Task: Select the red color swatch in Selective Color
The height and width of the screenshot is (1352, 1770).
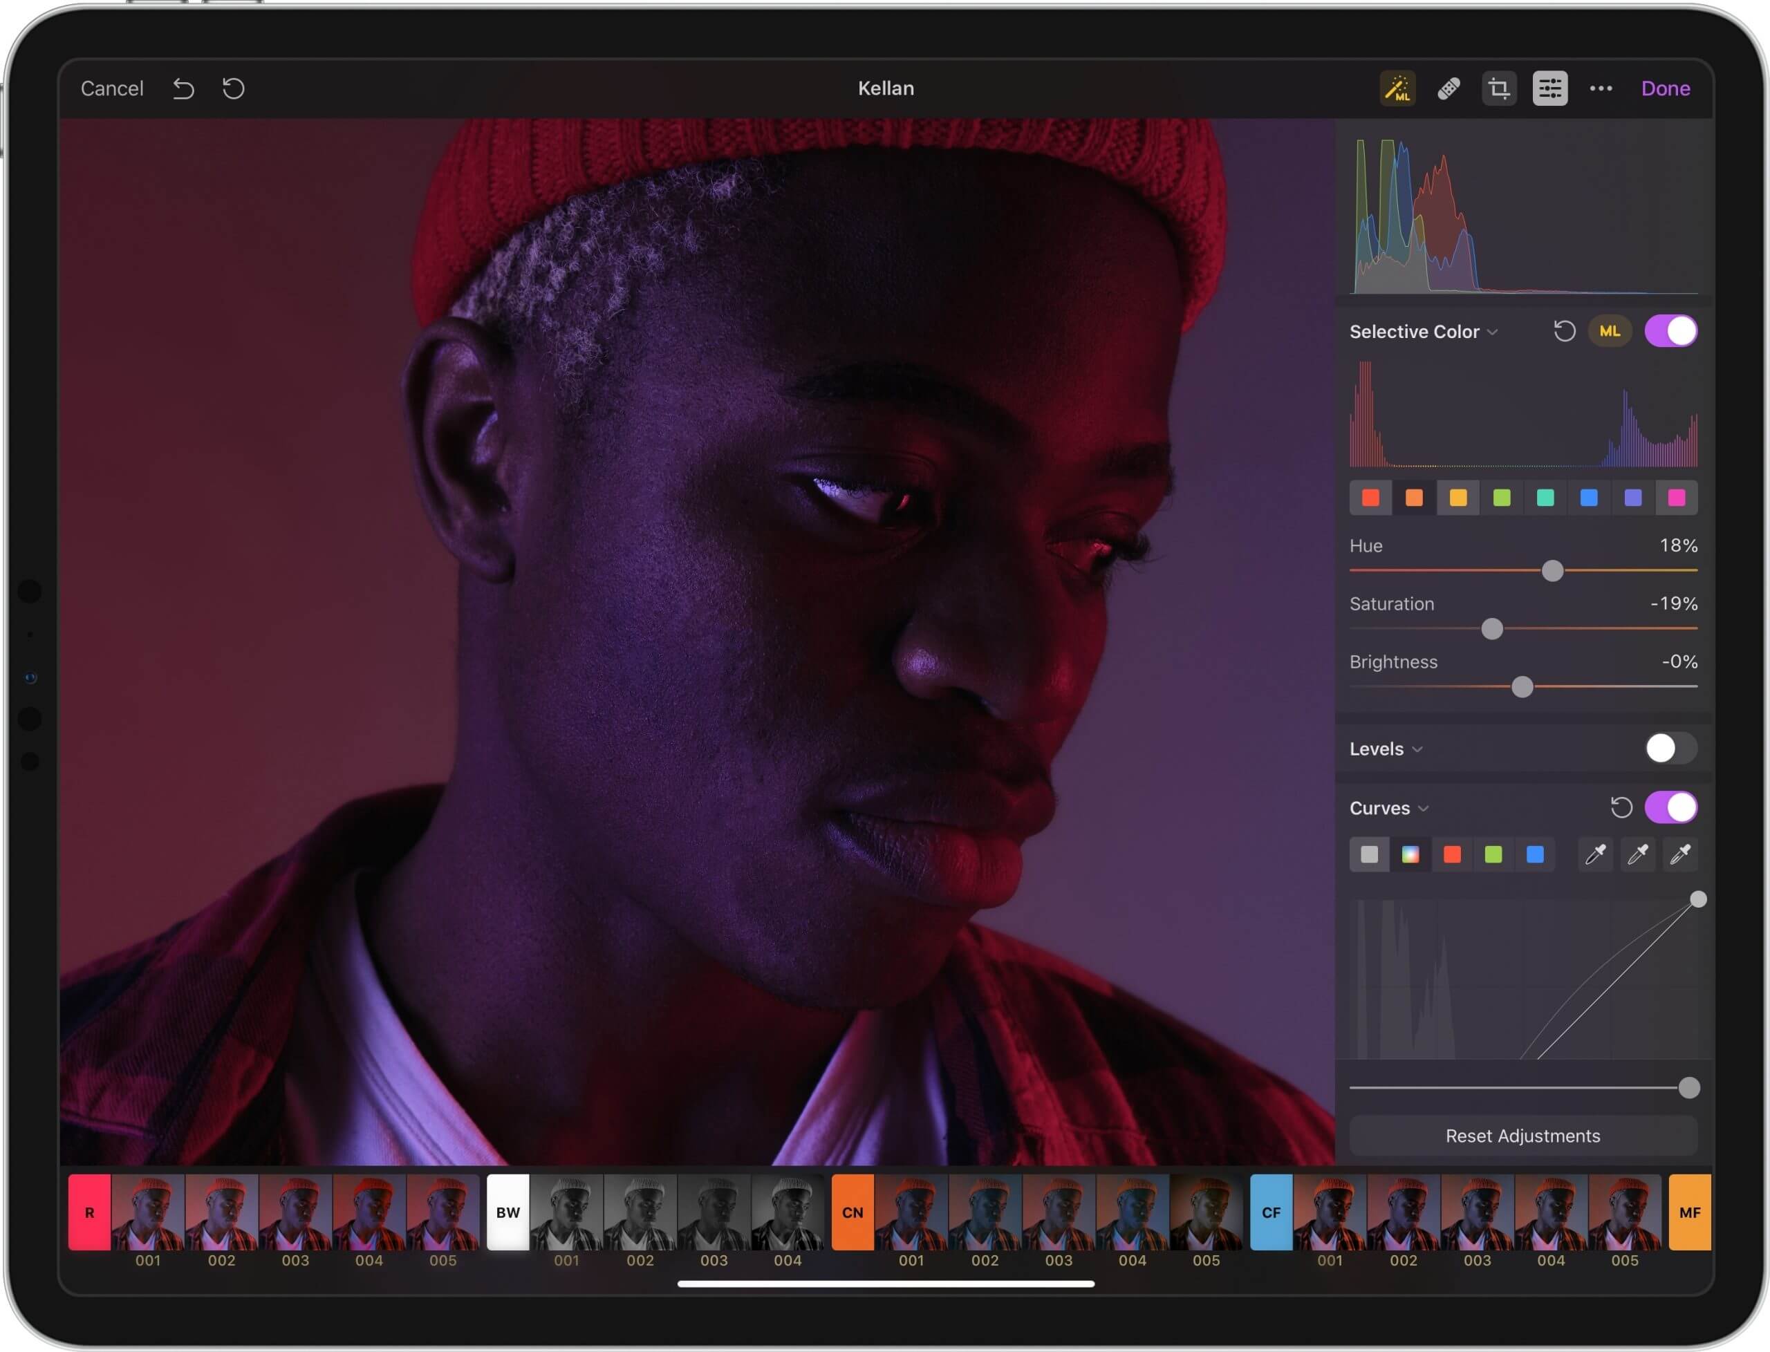Action: pos(1370,498)
